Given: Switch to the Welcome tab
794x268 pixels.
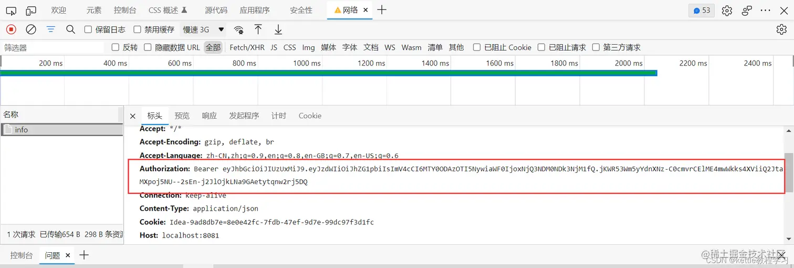Looking at the screenshot, I should tap(59, 10).
